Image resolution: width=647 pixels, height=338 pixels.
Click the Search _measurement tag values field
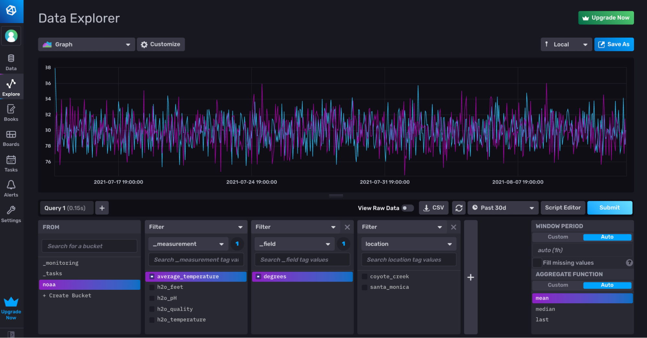tap(196, 260)
